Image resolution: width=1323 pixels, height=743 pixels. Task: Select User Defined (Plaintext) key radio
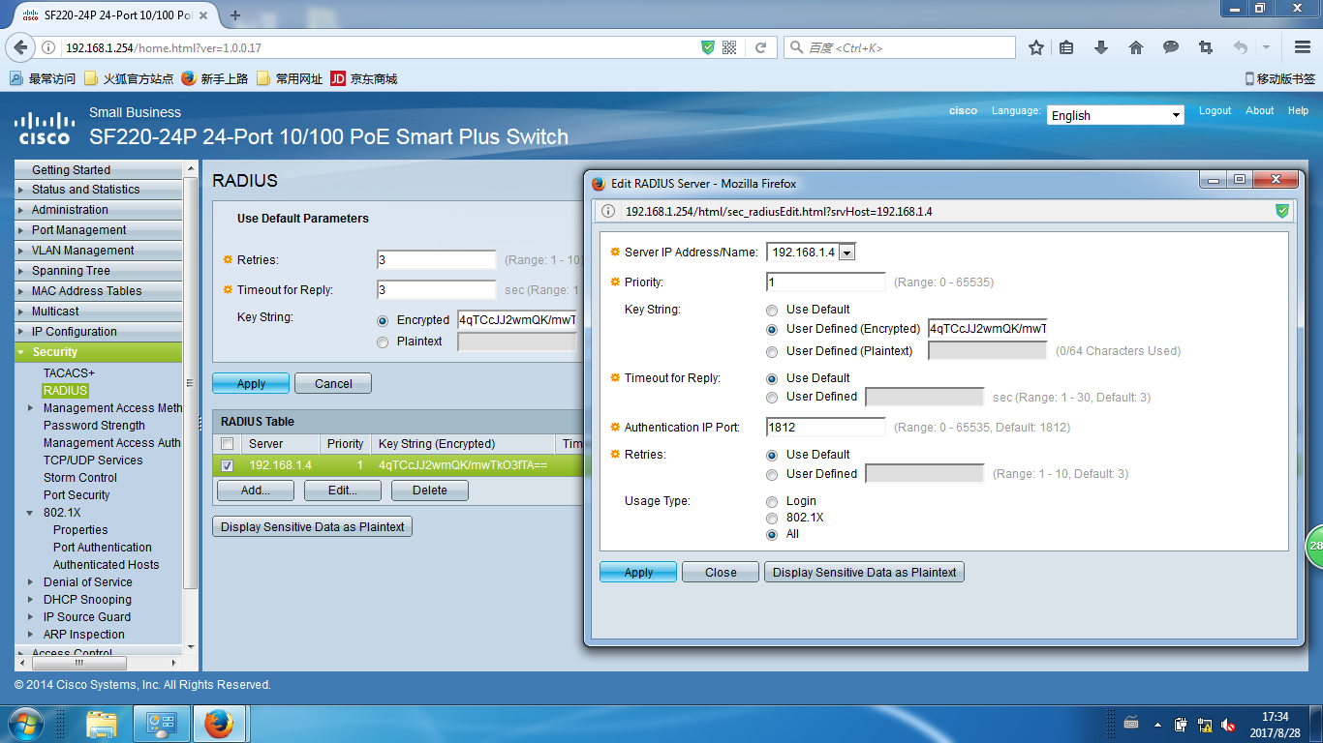772,352
